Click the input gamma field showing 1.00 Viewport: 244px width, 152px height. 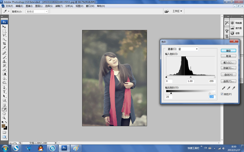tap(190, 81)
